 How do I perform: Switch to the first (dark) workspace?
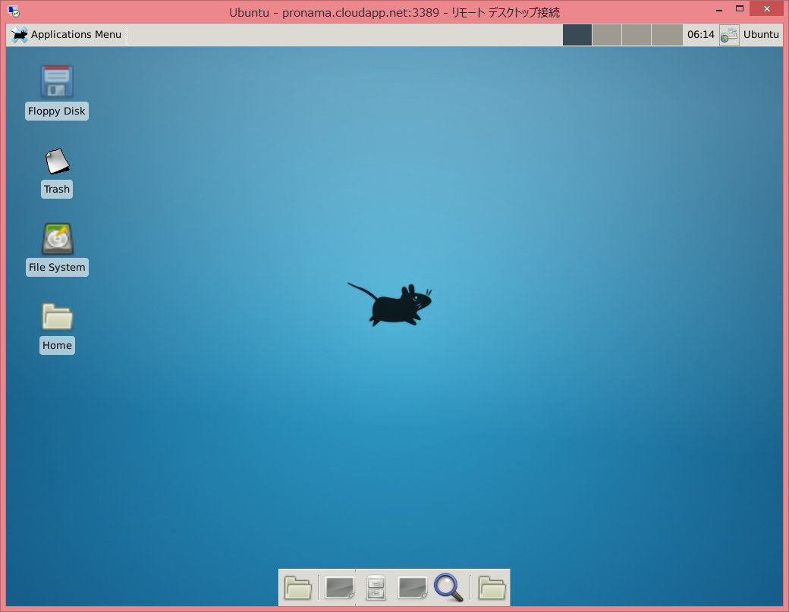[x=577, y=35]
